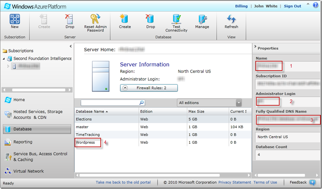Open the Database navigation section
Screen dimensions: 322x189
(x=37, y=129)
